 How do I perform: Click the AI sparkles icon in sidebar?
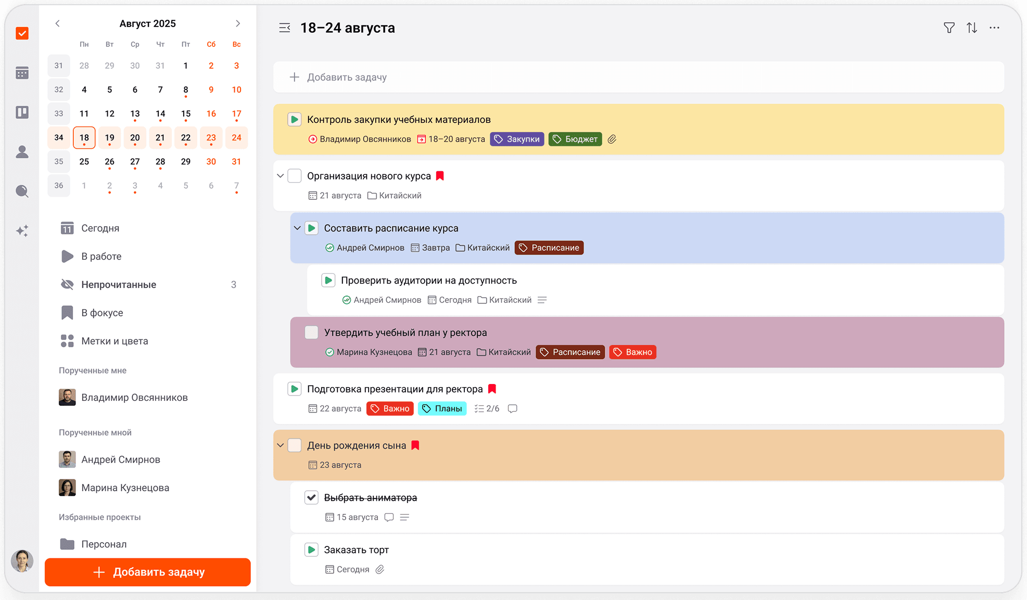pos(22,231)
